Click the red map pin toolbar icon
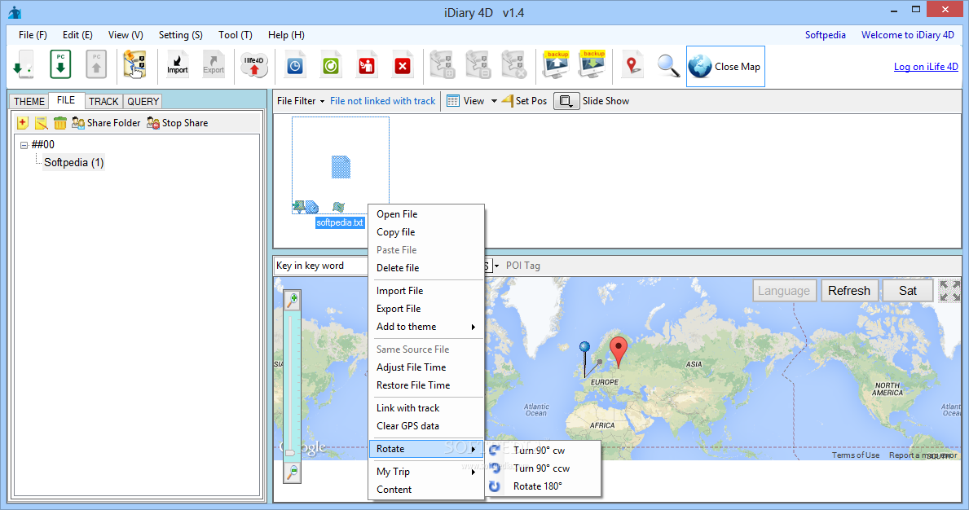The height and width of the screenshot is (510, 969). pos(632,65)
